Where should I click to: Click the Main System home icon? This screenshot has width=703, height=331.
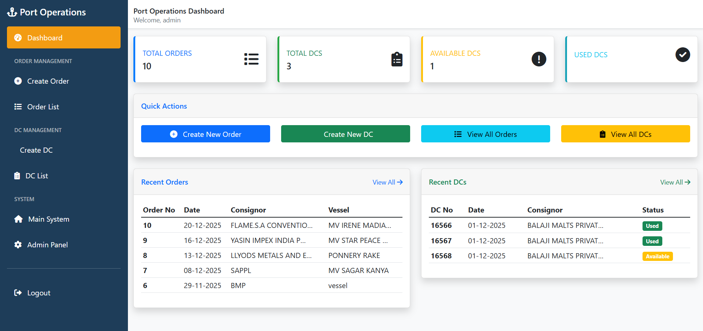click(18, 219)
